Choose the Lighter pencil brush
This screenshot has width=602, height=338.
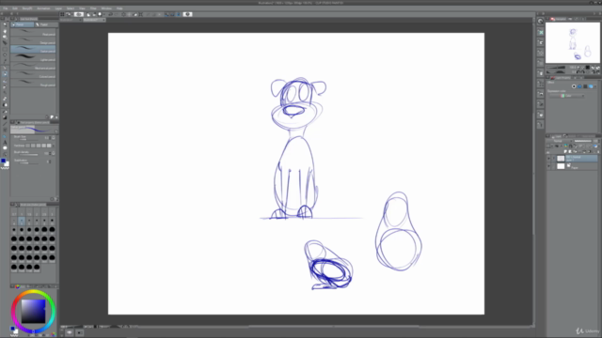pos(33,57)
